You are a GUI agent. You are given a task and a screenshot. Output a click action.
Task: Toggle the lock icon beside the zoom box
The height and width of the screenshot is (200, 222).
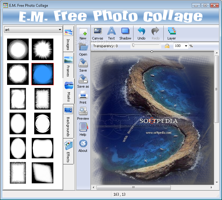coord(167,46)
